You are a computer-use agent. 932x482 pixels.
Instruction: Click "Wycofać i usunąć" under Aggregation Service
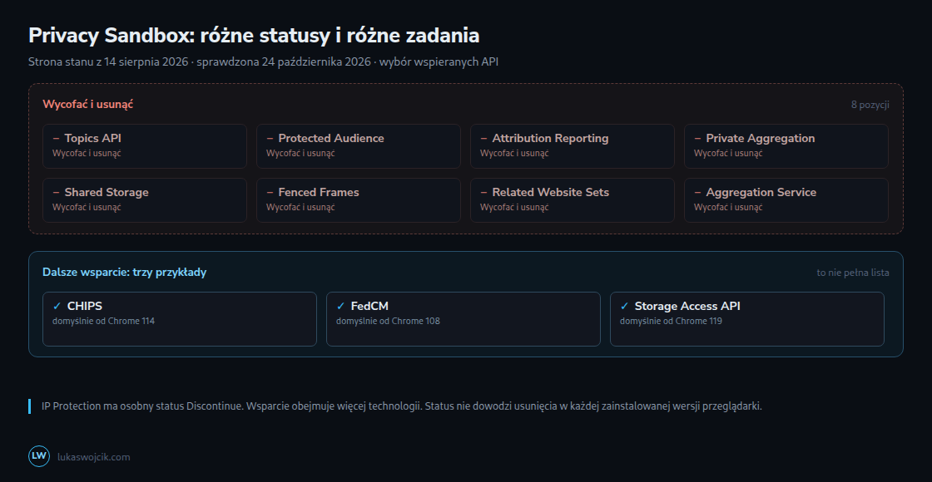[x=729, y=207]
